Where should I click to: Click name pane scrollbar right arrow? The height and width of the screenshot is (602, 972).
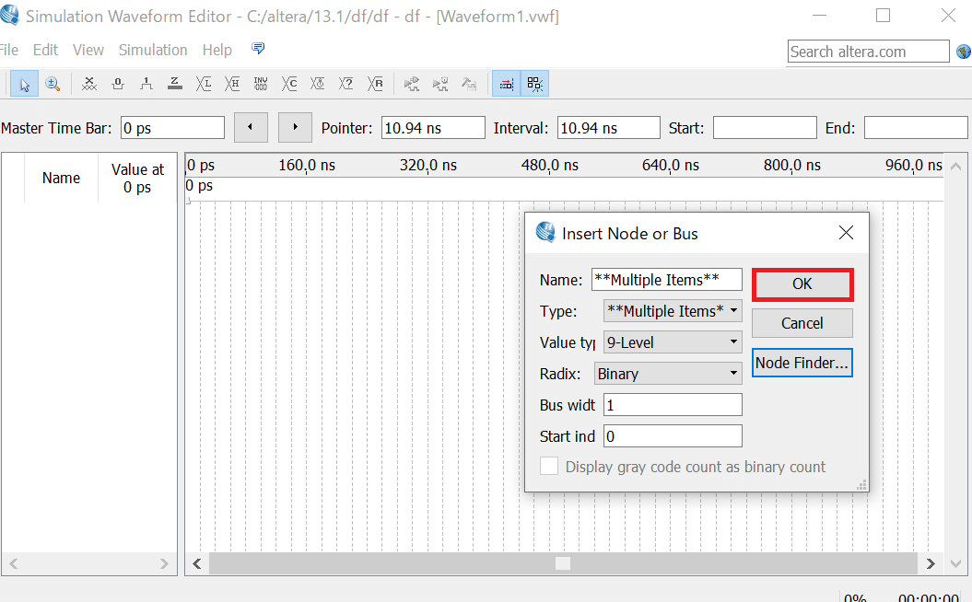tap(164, 563)
